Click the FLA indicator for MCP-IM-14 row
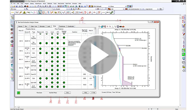196x110 pixels. (x=47, y=48)
